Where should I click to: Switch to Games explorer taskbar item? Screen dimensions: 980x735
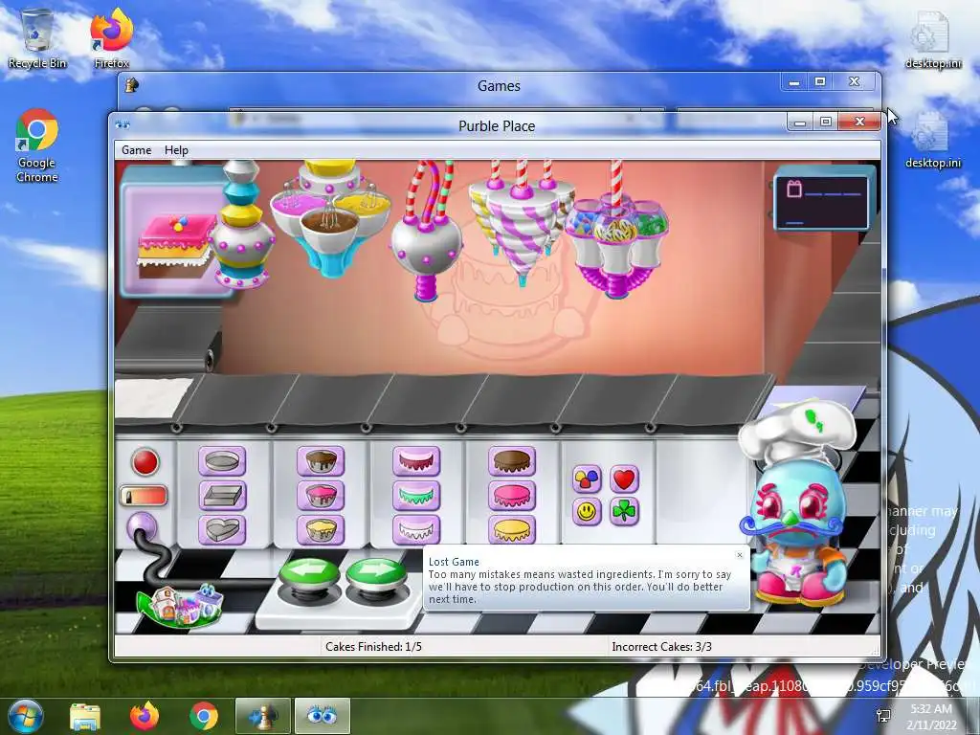[262, 716]
